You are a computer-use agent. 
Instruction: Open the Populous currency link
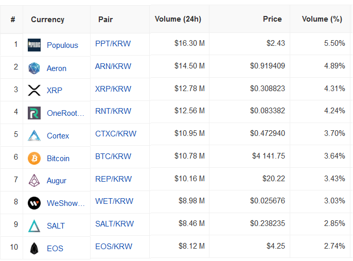click(62, 45)
